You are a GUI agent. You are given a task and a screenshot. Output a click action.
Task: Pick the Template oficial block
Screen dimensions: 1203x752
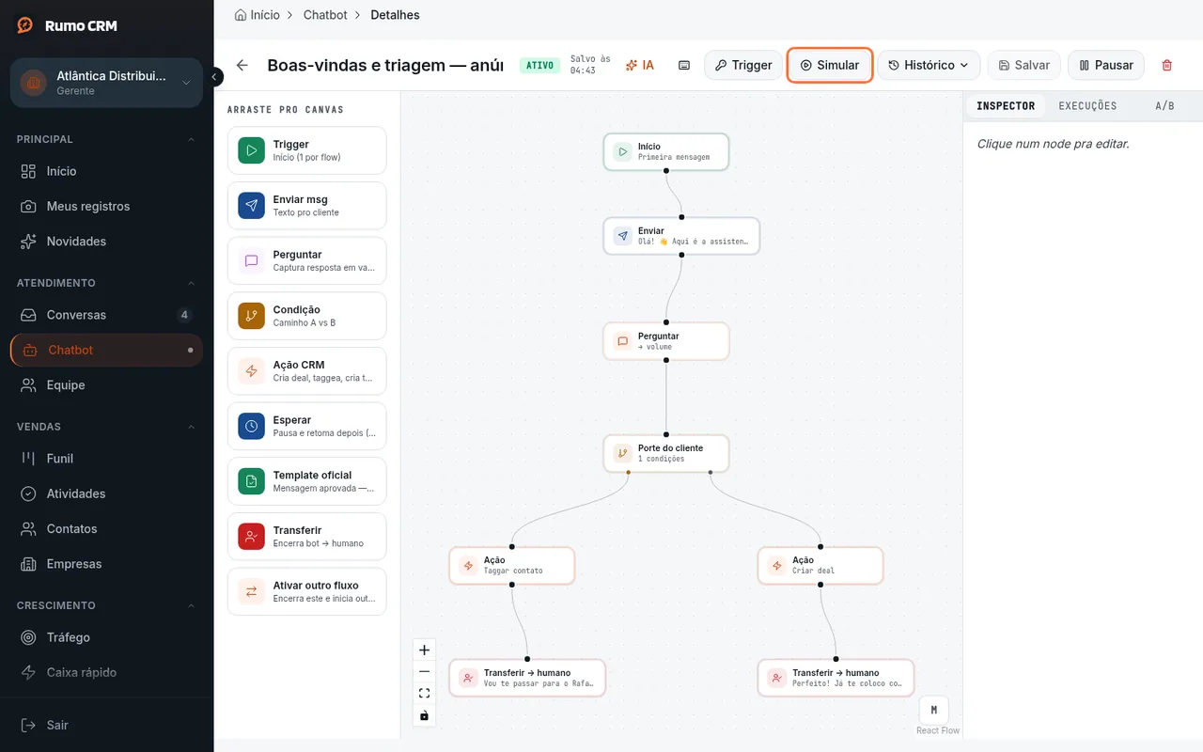[306, 481]
